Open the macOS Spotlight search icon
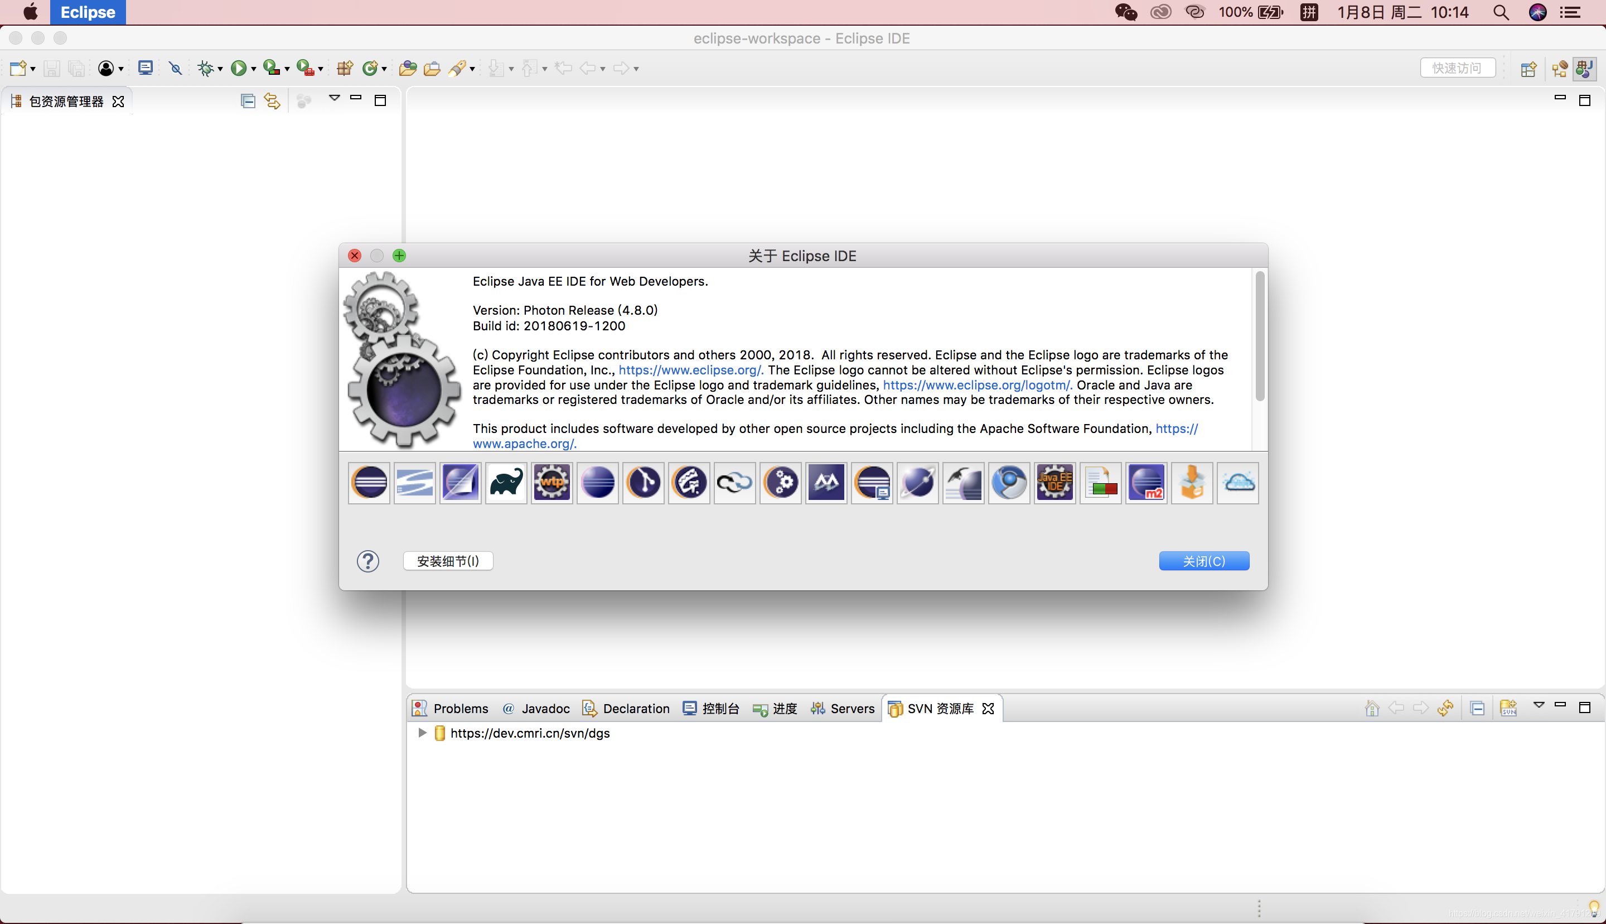The image size is (1606, 924). click(x=1501, y=12)
